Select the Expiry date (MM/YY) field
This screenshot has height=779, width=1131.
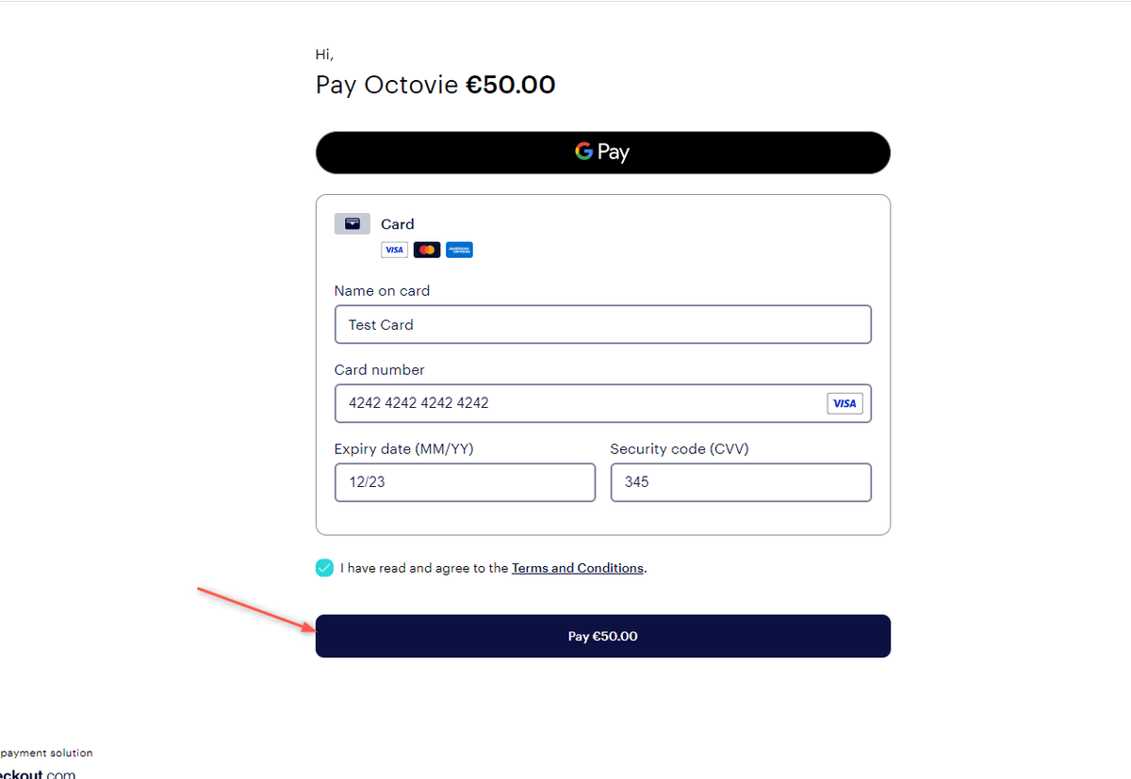[465, 482]
